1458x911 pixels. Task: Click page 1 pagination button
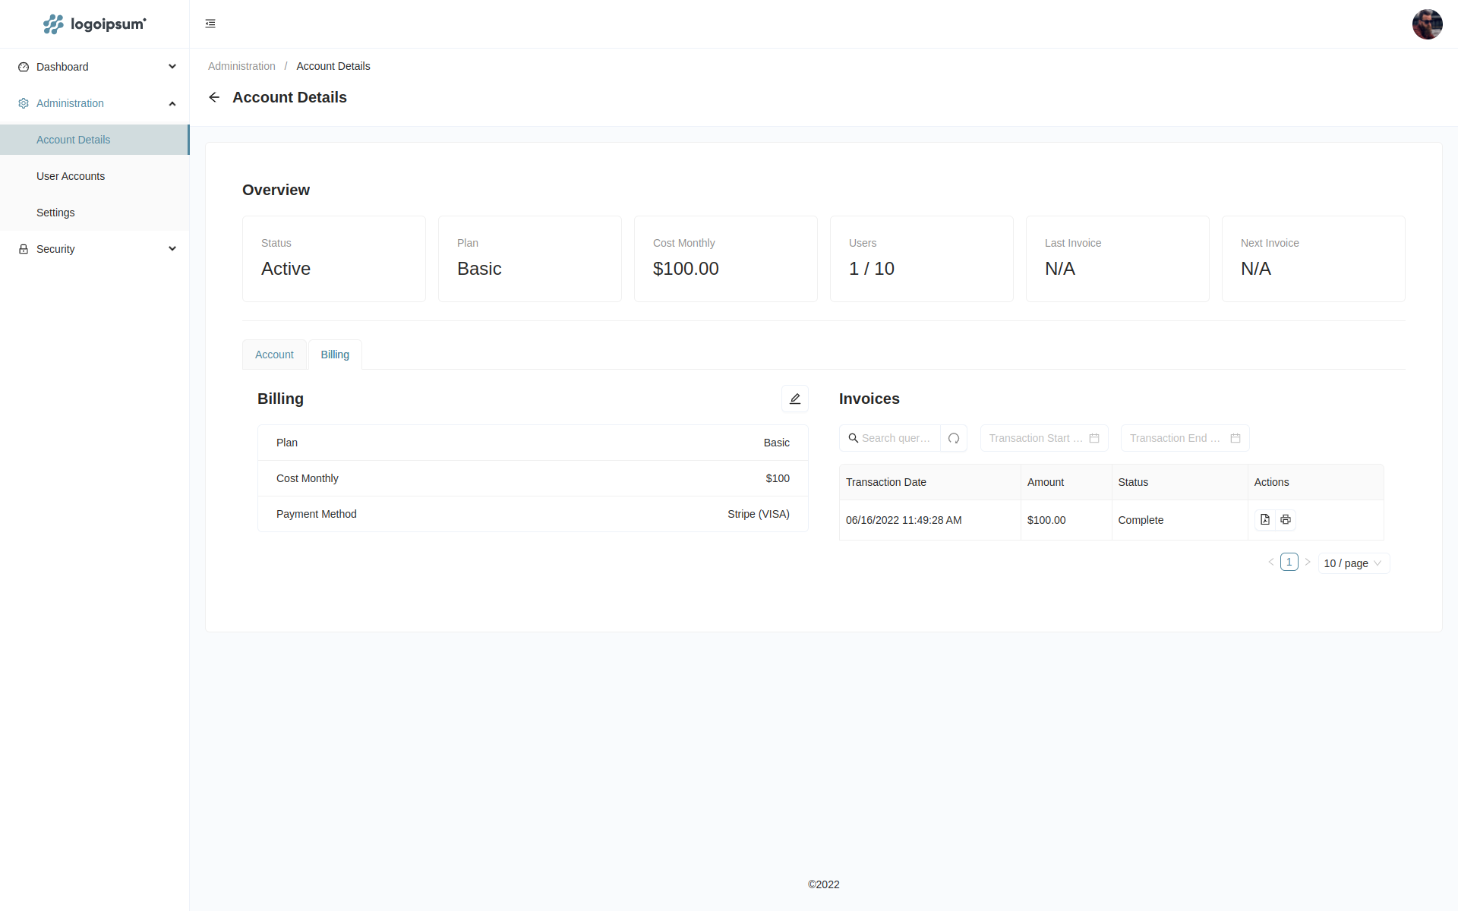coord(1289,563)
